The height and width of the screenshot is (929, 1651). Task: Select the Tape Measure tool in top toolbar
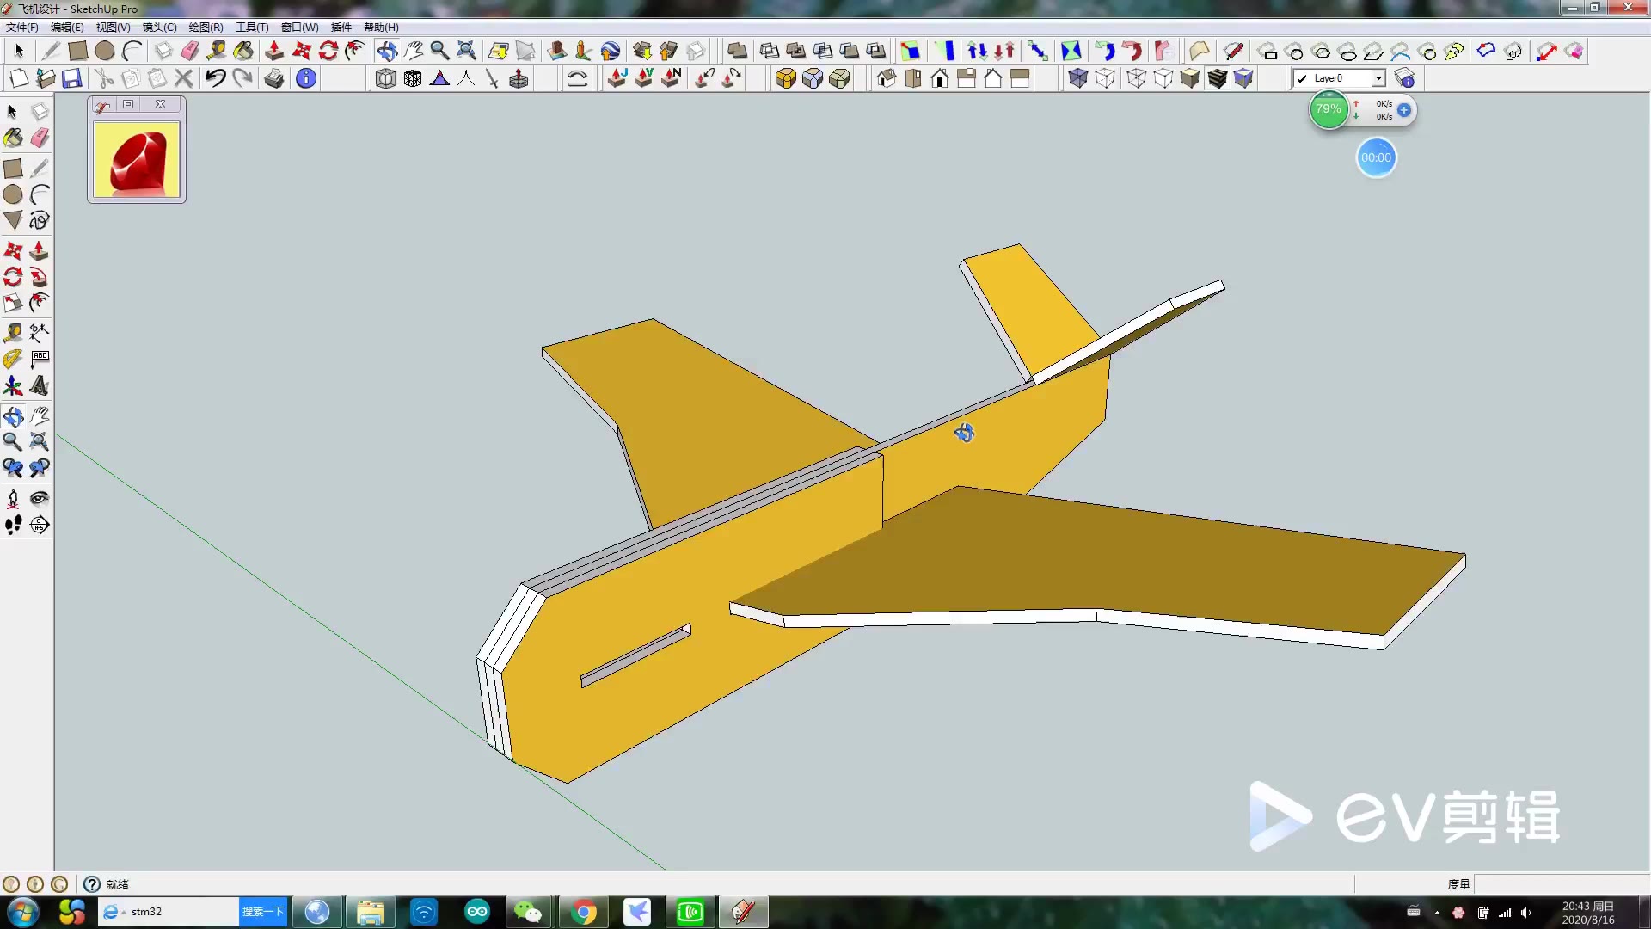217,51
